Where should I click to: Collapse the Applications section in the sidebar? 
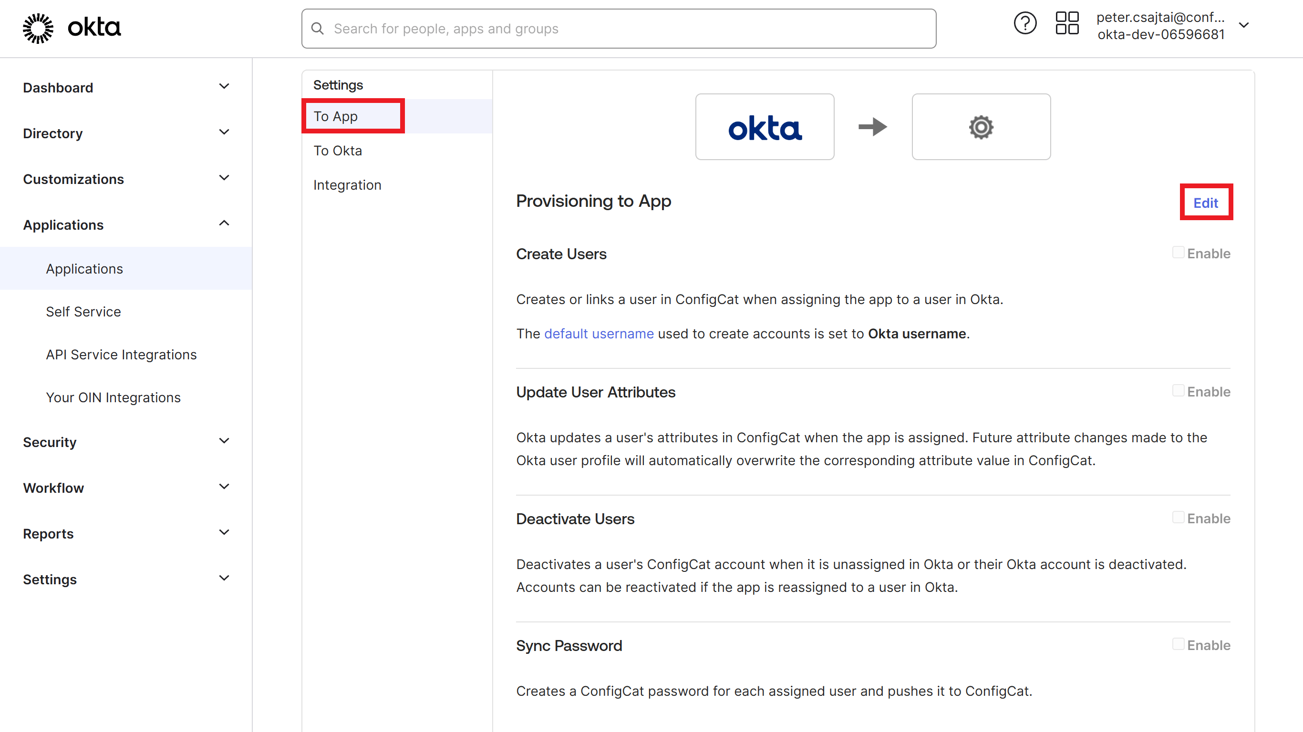[x=224, y=223]
